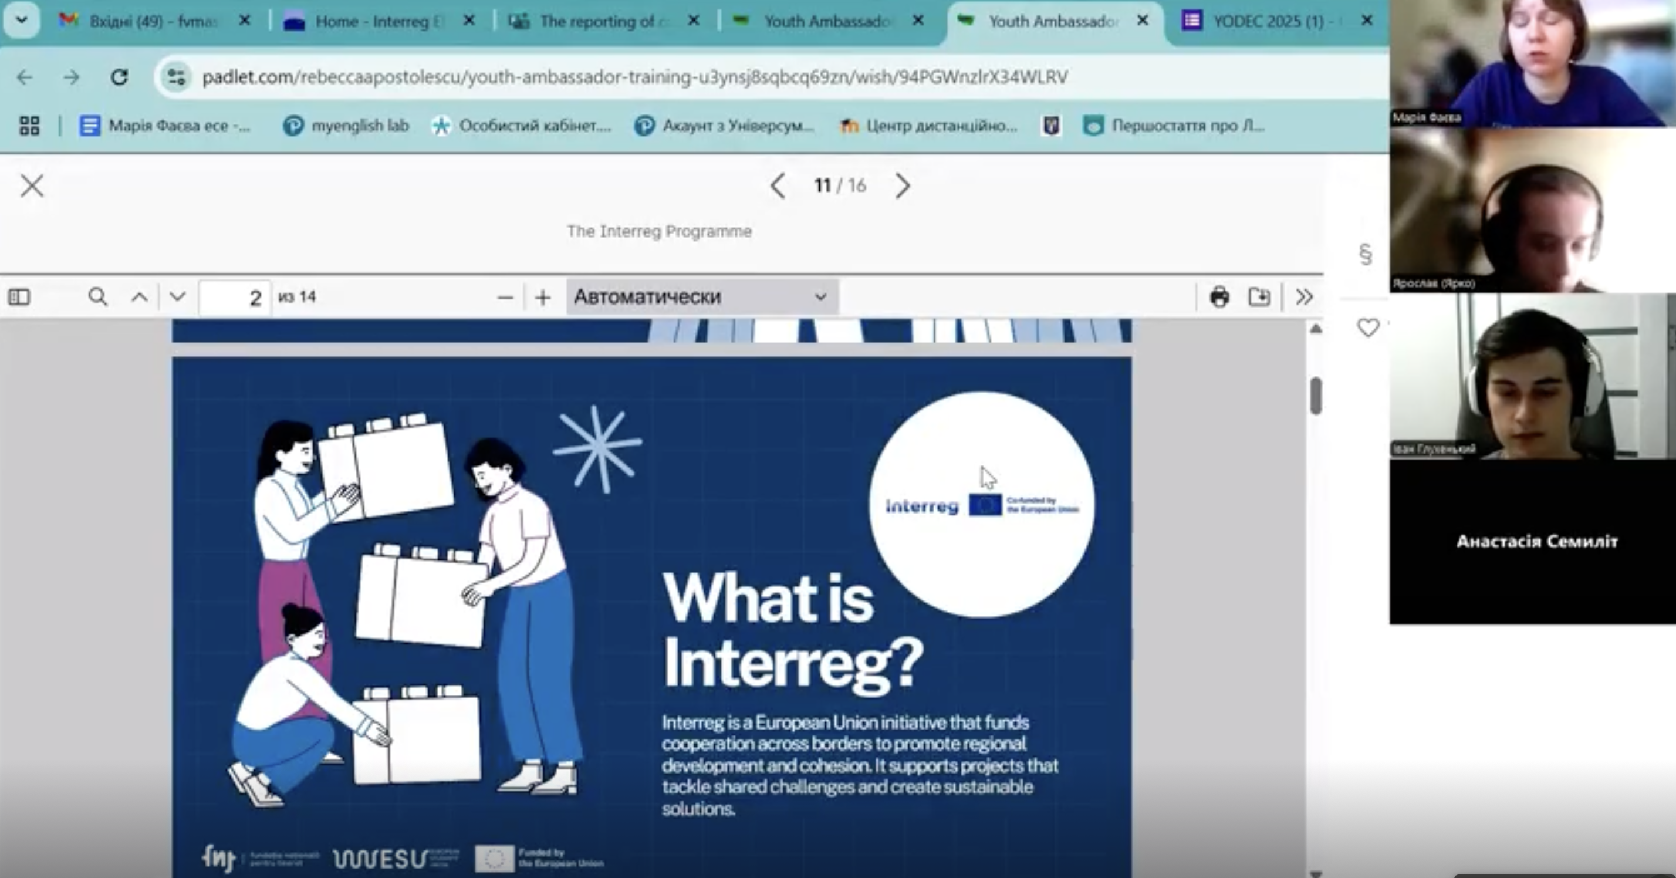Close the Gmail Вхідні tab
Image resolution: width=1676 pixels, height=878 pixels.
pyautogui.click(x=245, y=21)
